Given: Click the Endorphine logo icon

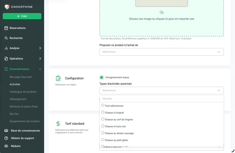Looking at the screenshot, I should pyautogui.click(x=7, y=7).
